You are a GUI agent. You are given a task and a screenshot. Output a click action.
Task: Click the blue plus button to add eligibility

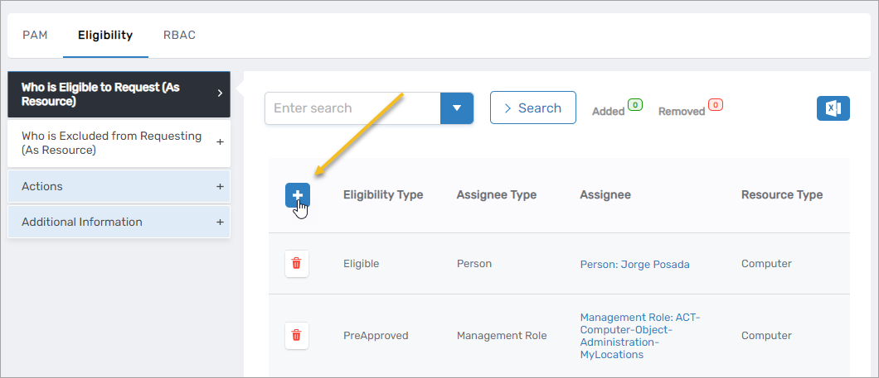(297, 195)
